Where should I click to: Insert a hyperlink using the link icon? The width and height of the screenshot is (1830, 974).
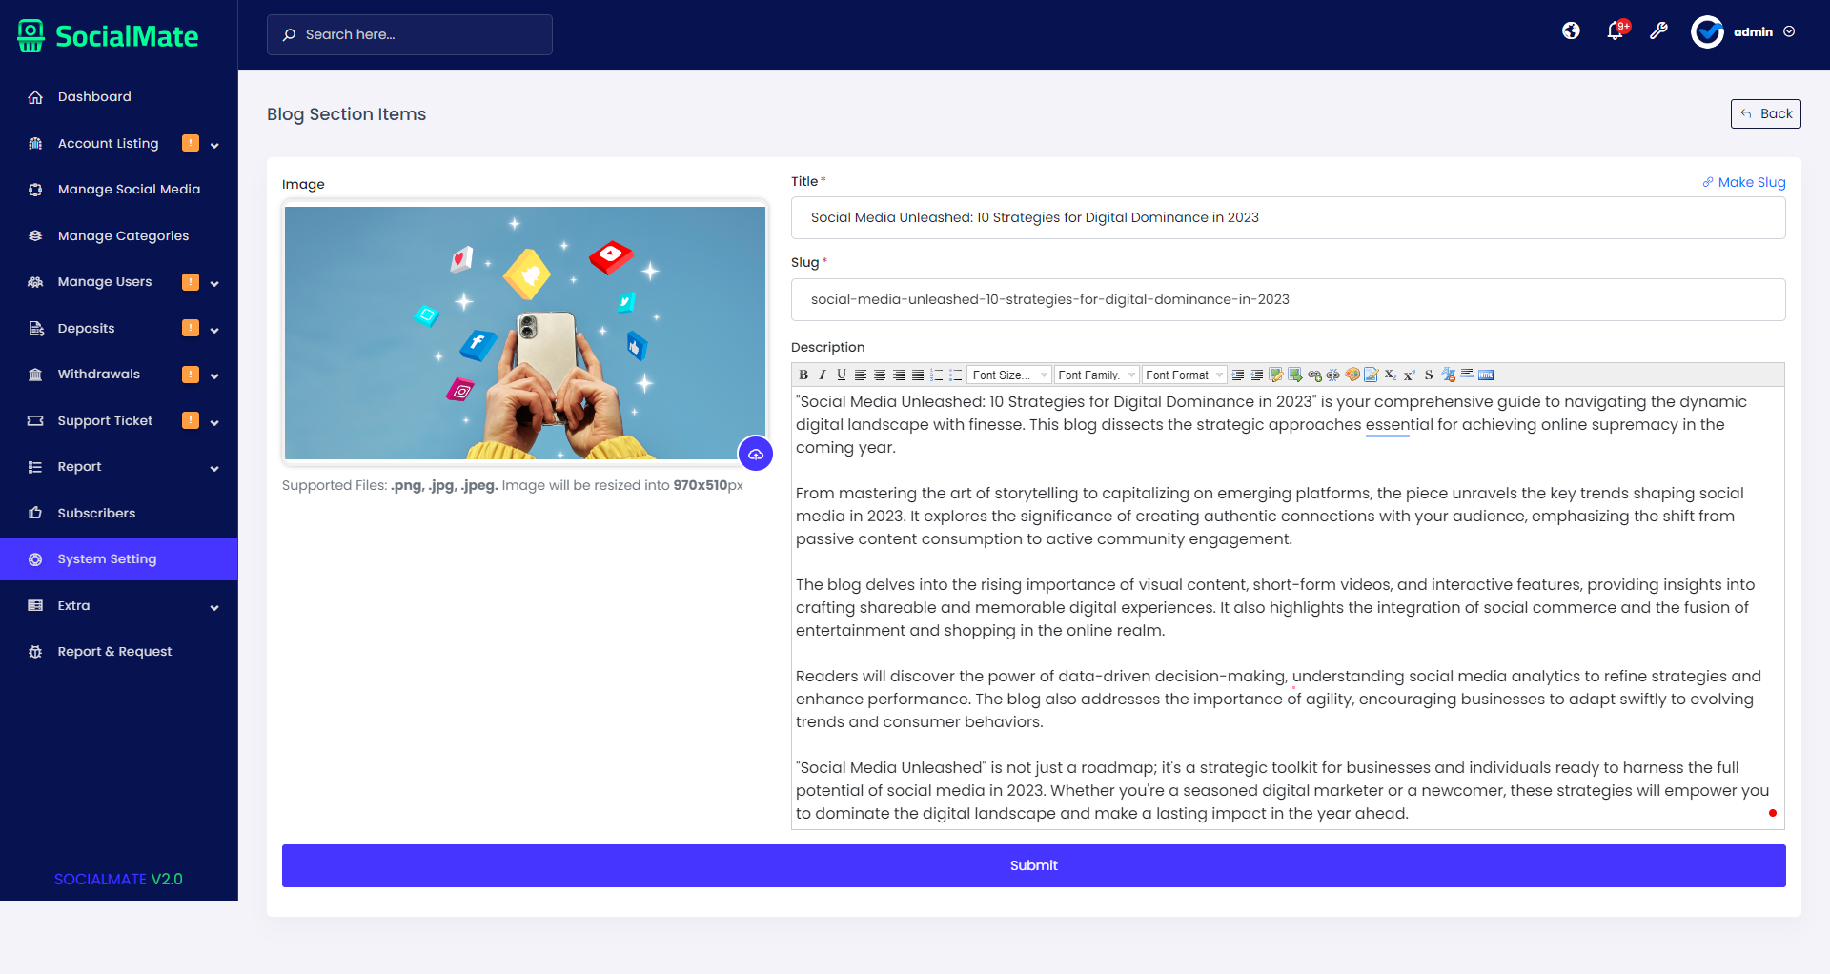click(1313, 375)
